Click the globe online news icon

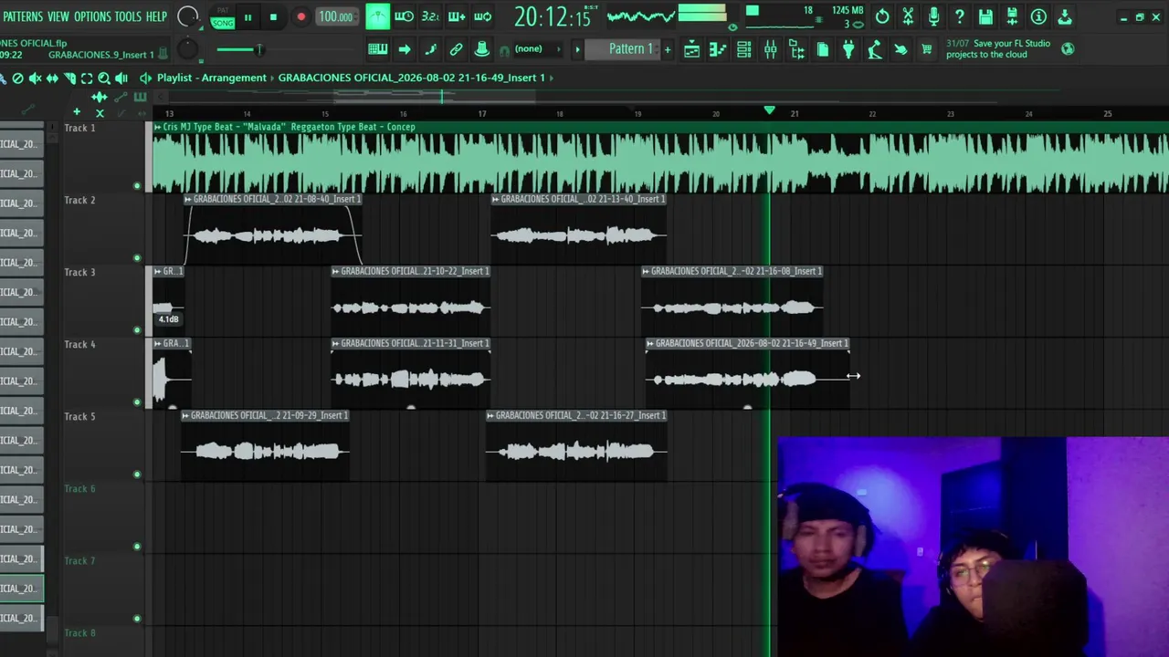pyautogui.click(x=1068, y=48)
